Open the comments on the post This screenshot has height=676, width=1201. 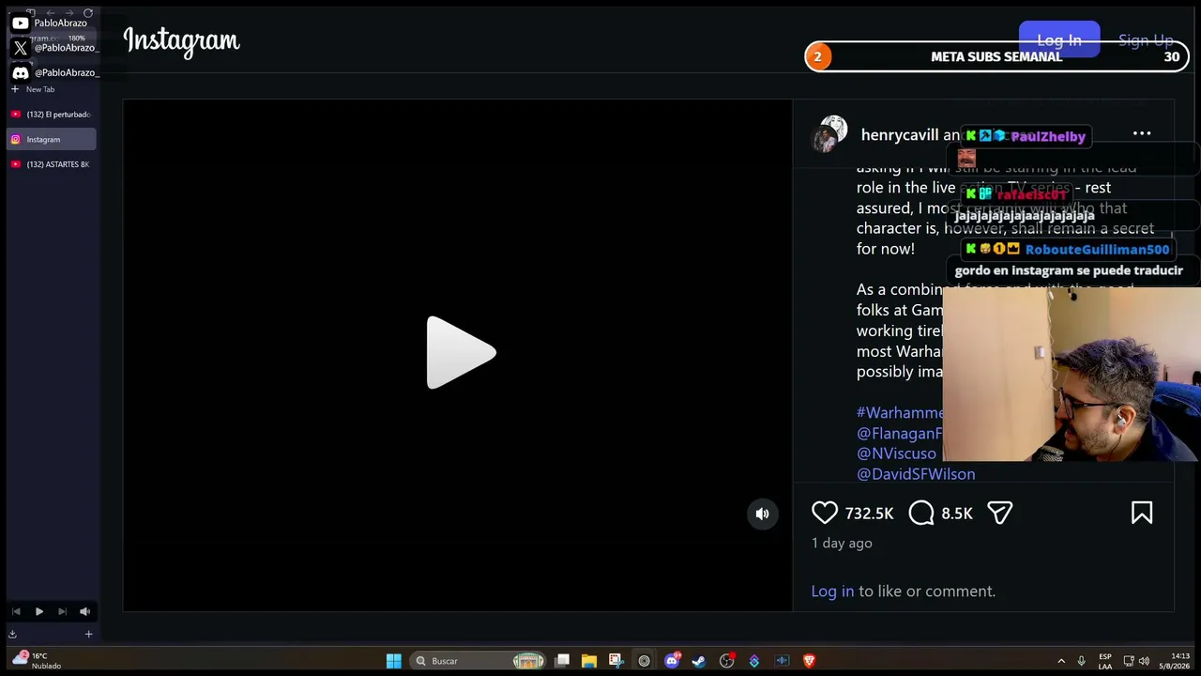pyautogui.click(x=921, y=513)
